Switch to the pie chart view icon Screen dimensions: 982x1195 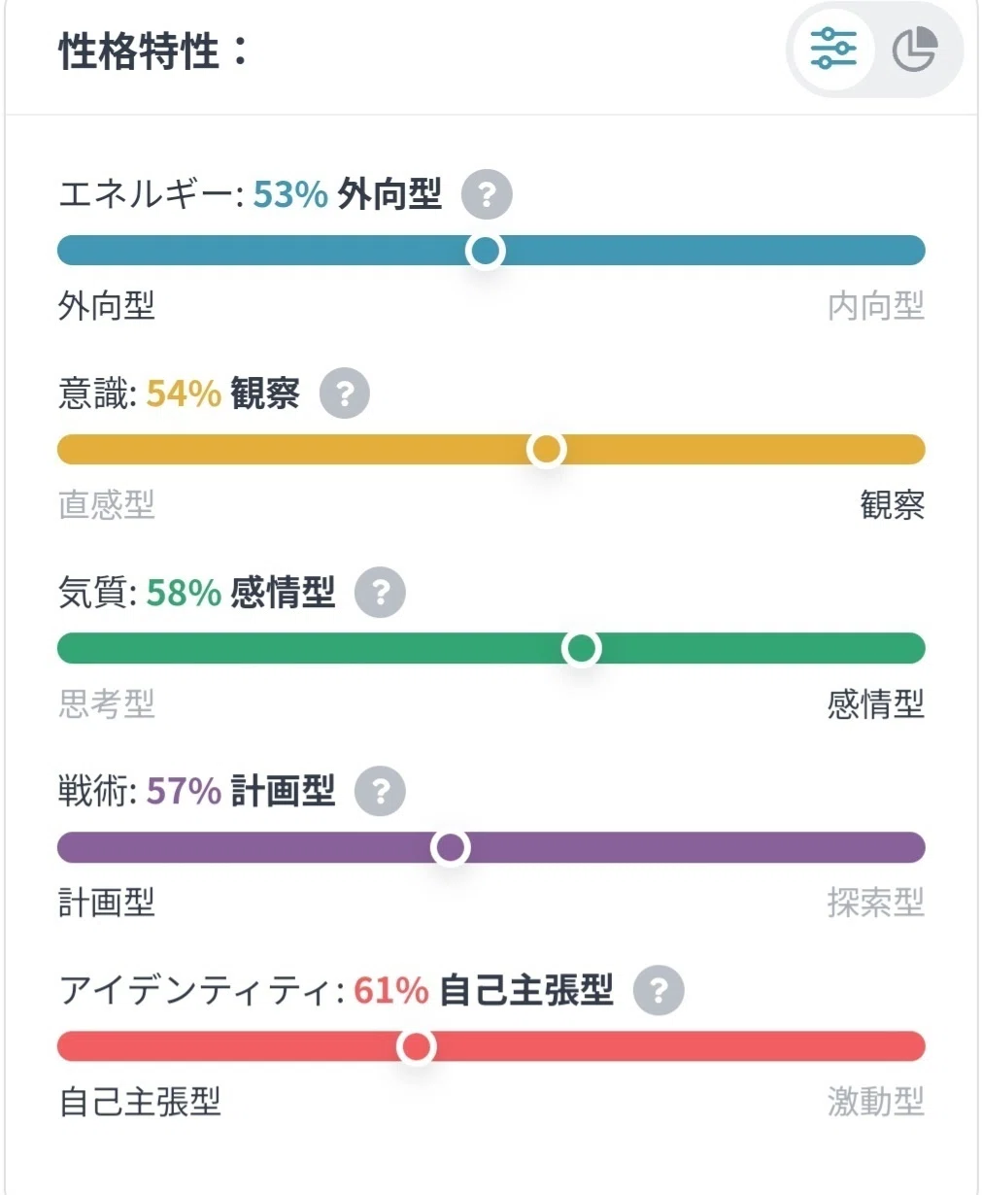[914, 50]
